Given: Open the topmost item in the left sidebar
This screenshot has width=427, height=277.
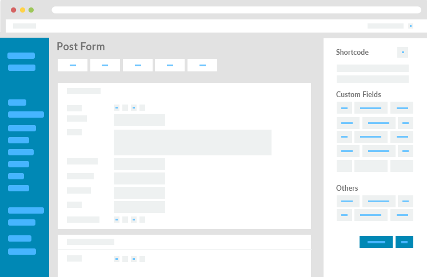Looking at the screenshot, I should click(21, 56).
